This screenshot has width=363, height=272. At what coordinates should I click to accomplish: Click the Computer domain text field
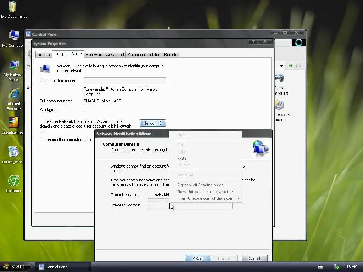tap(190, 205)
